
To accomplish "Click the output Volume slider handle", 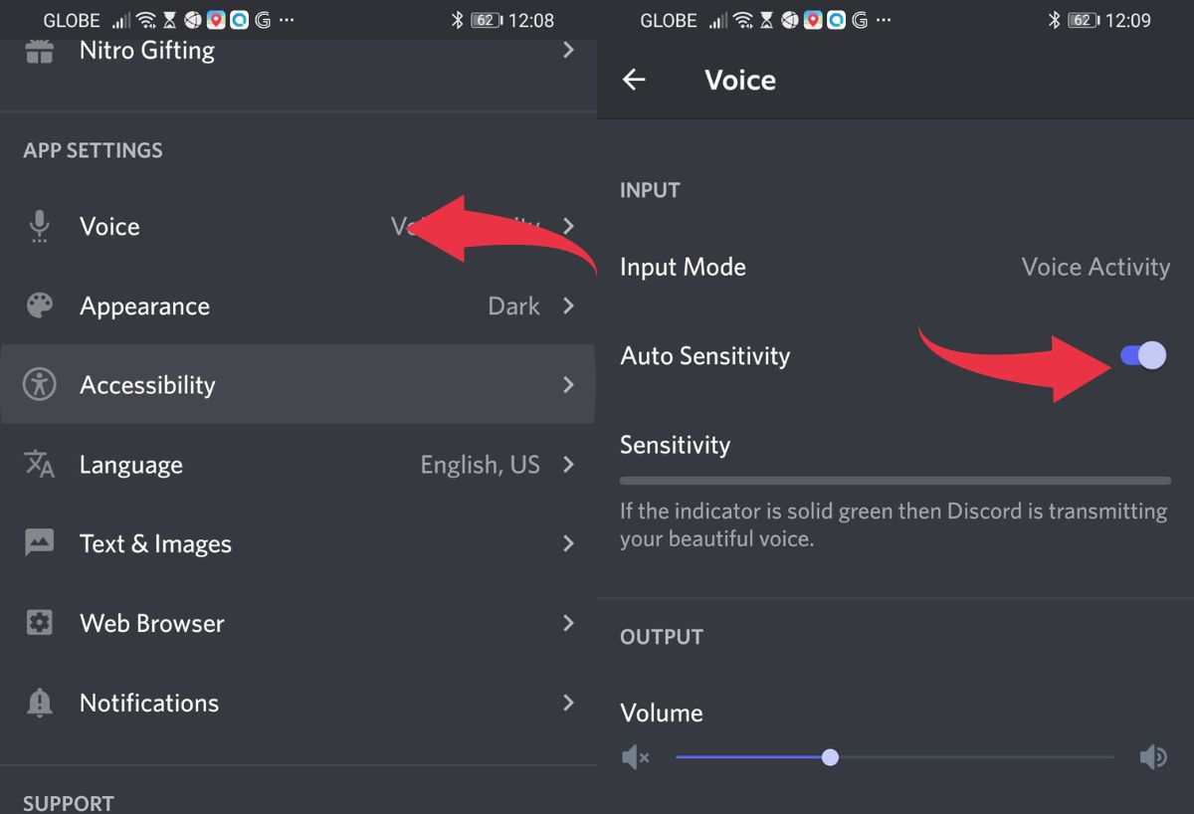I will 830,758.
